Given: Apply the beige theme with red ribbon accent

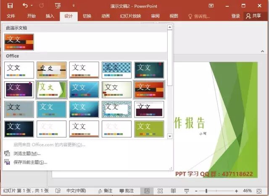Looking at the screenshot, I should tap(117, 90).
